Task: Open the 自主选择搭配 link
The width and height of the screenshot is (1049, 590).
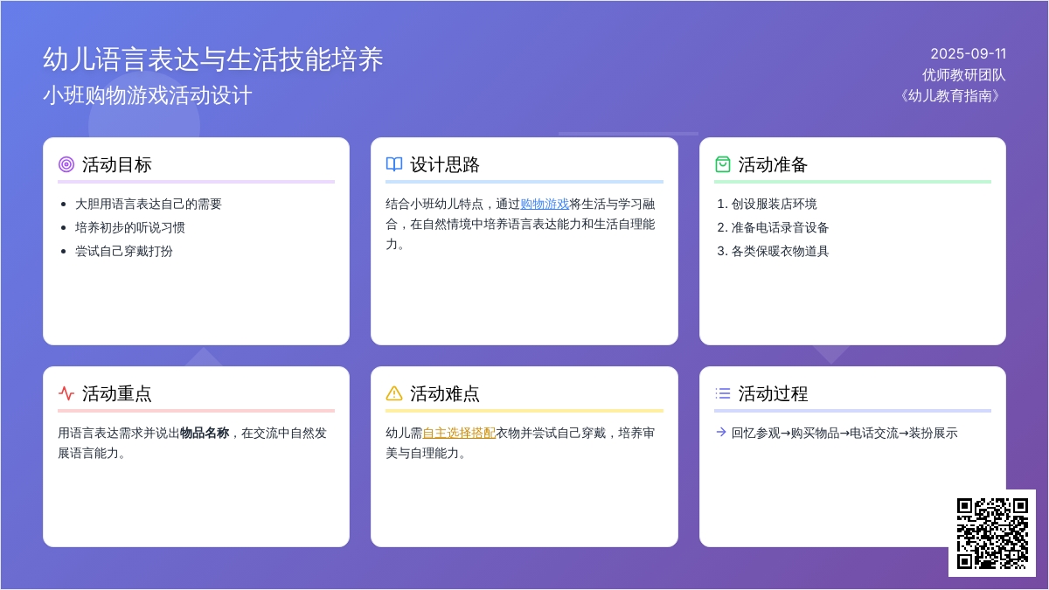Action: 459,433
